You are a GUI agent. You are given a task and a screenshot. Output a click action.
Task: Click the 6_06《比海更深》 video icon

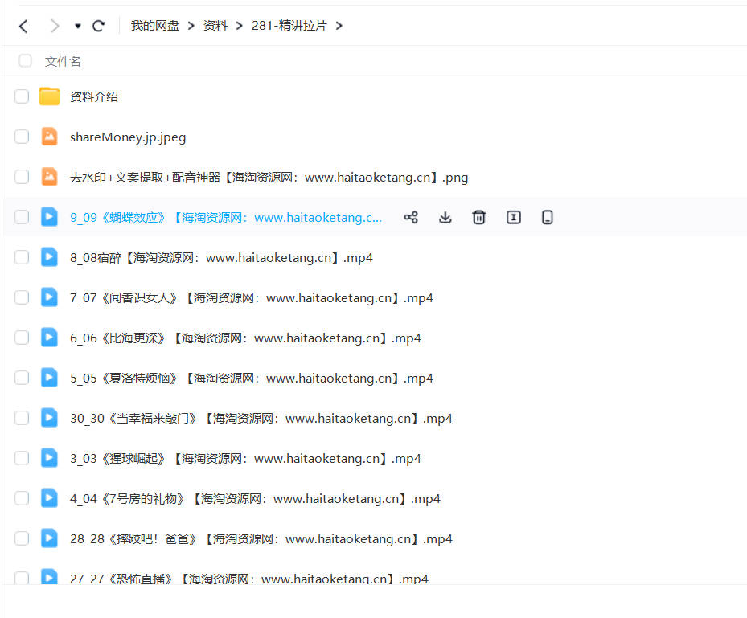49,338
